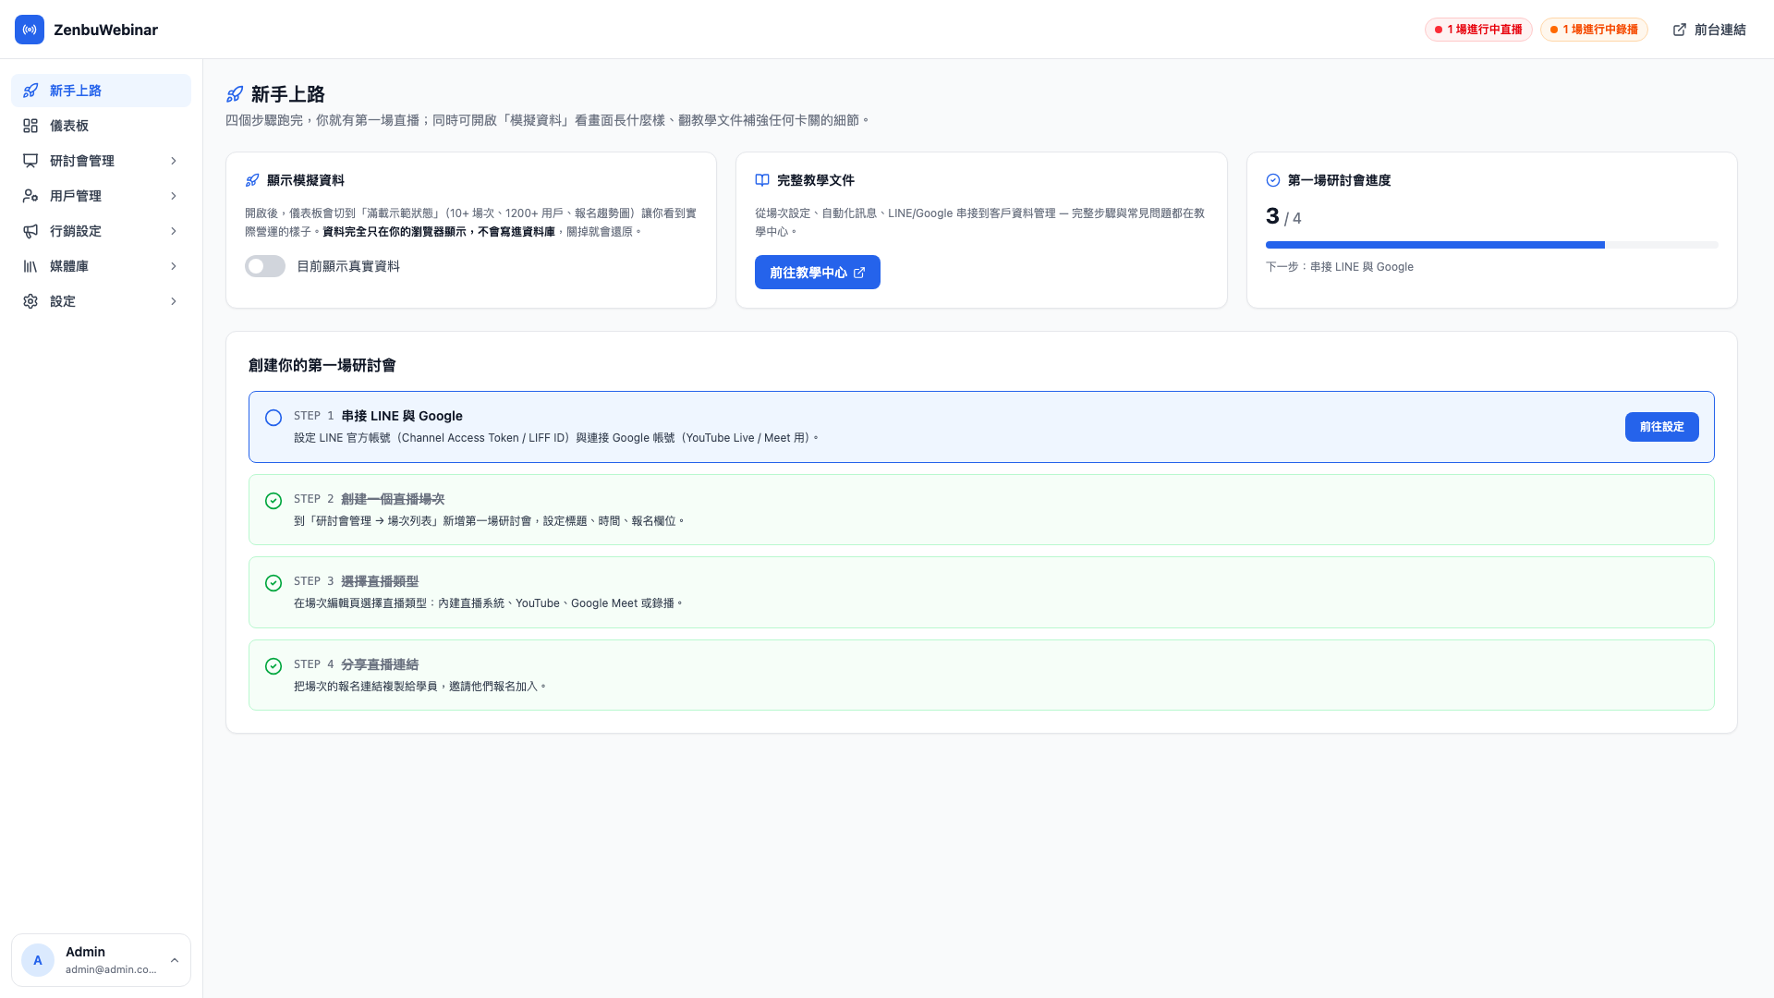Click the 設定 gear icon in sidebar
1774x998 pixels.
[x=30, y=301]
